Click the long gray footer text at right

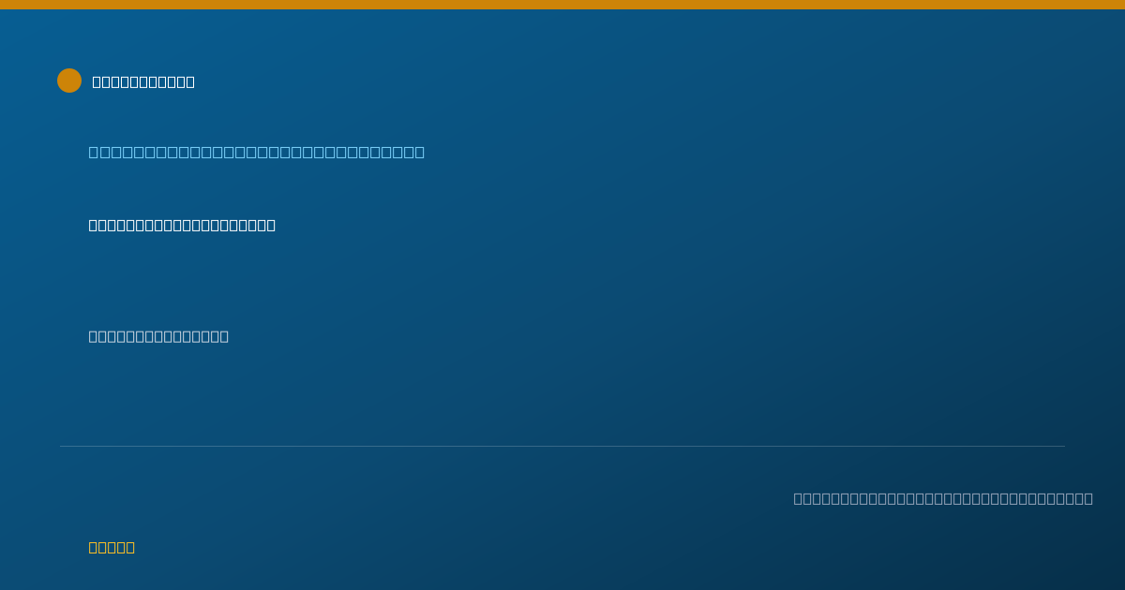(943, 498)
